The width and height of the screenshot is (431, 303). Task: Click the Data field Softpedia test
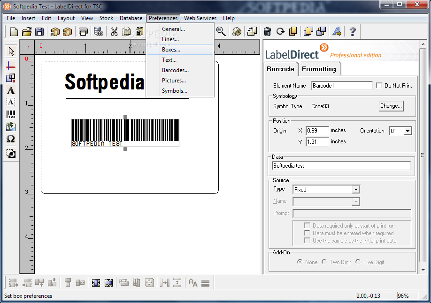coord(341,166)
